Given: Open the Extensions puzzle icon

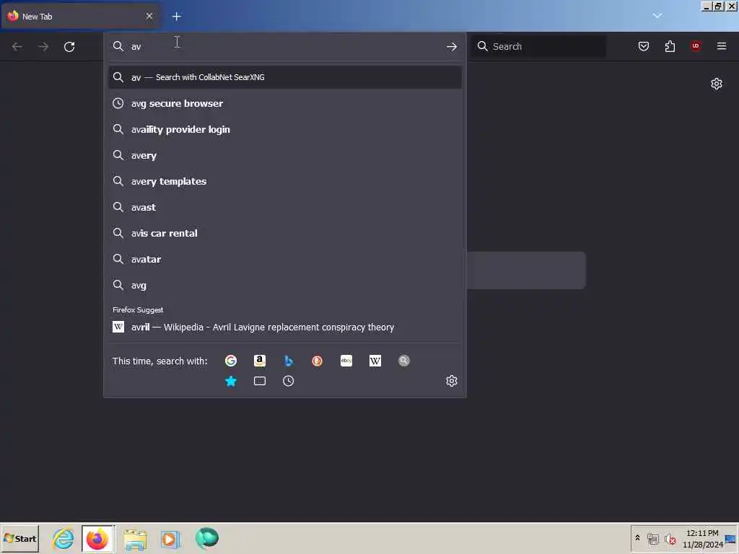Looking at the screenshot, I should pyautogui.click(x=670, y=46).
